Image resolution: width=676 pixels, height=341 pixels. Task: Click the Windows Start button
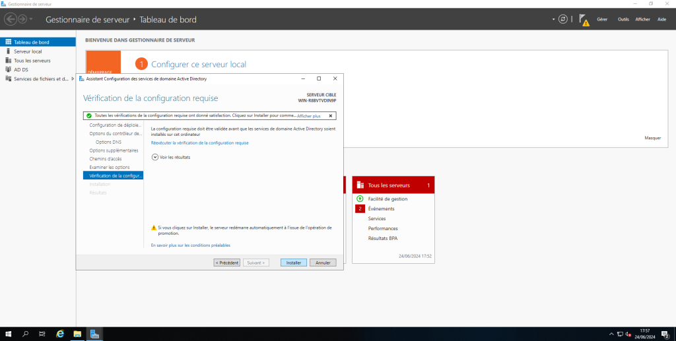pyautogui.click(x=9, y=334)
